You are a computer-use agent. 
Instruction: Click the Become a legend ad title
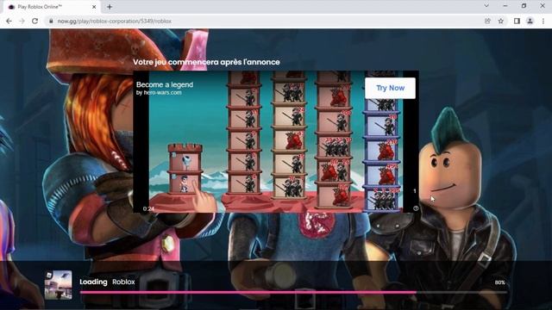[165, 84]
